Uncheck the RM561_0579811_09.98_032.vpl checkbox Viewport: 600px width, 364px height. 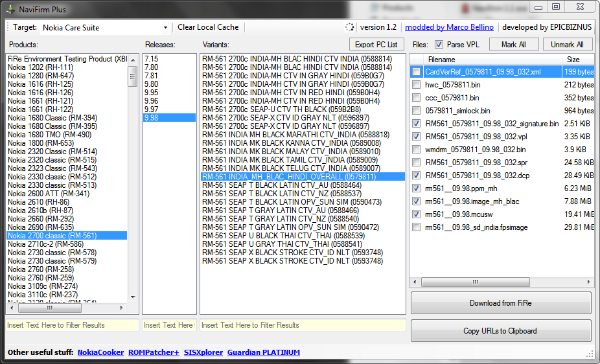(417, 137)
